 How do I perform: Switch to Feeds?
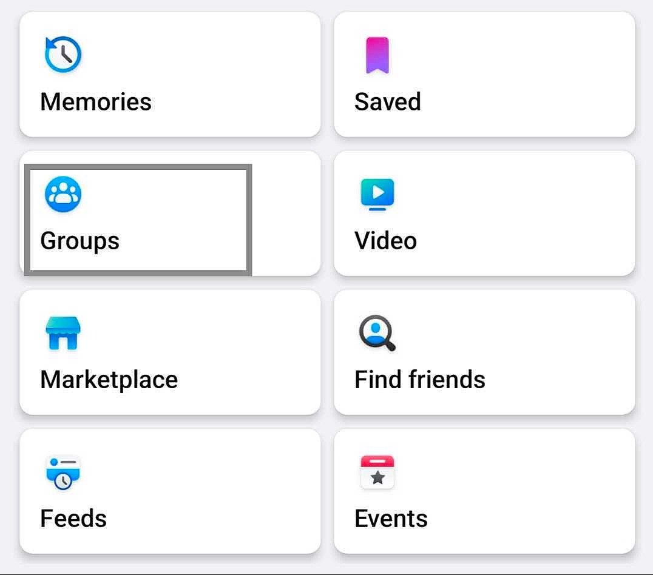(x=170, y=493)
